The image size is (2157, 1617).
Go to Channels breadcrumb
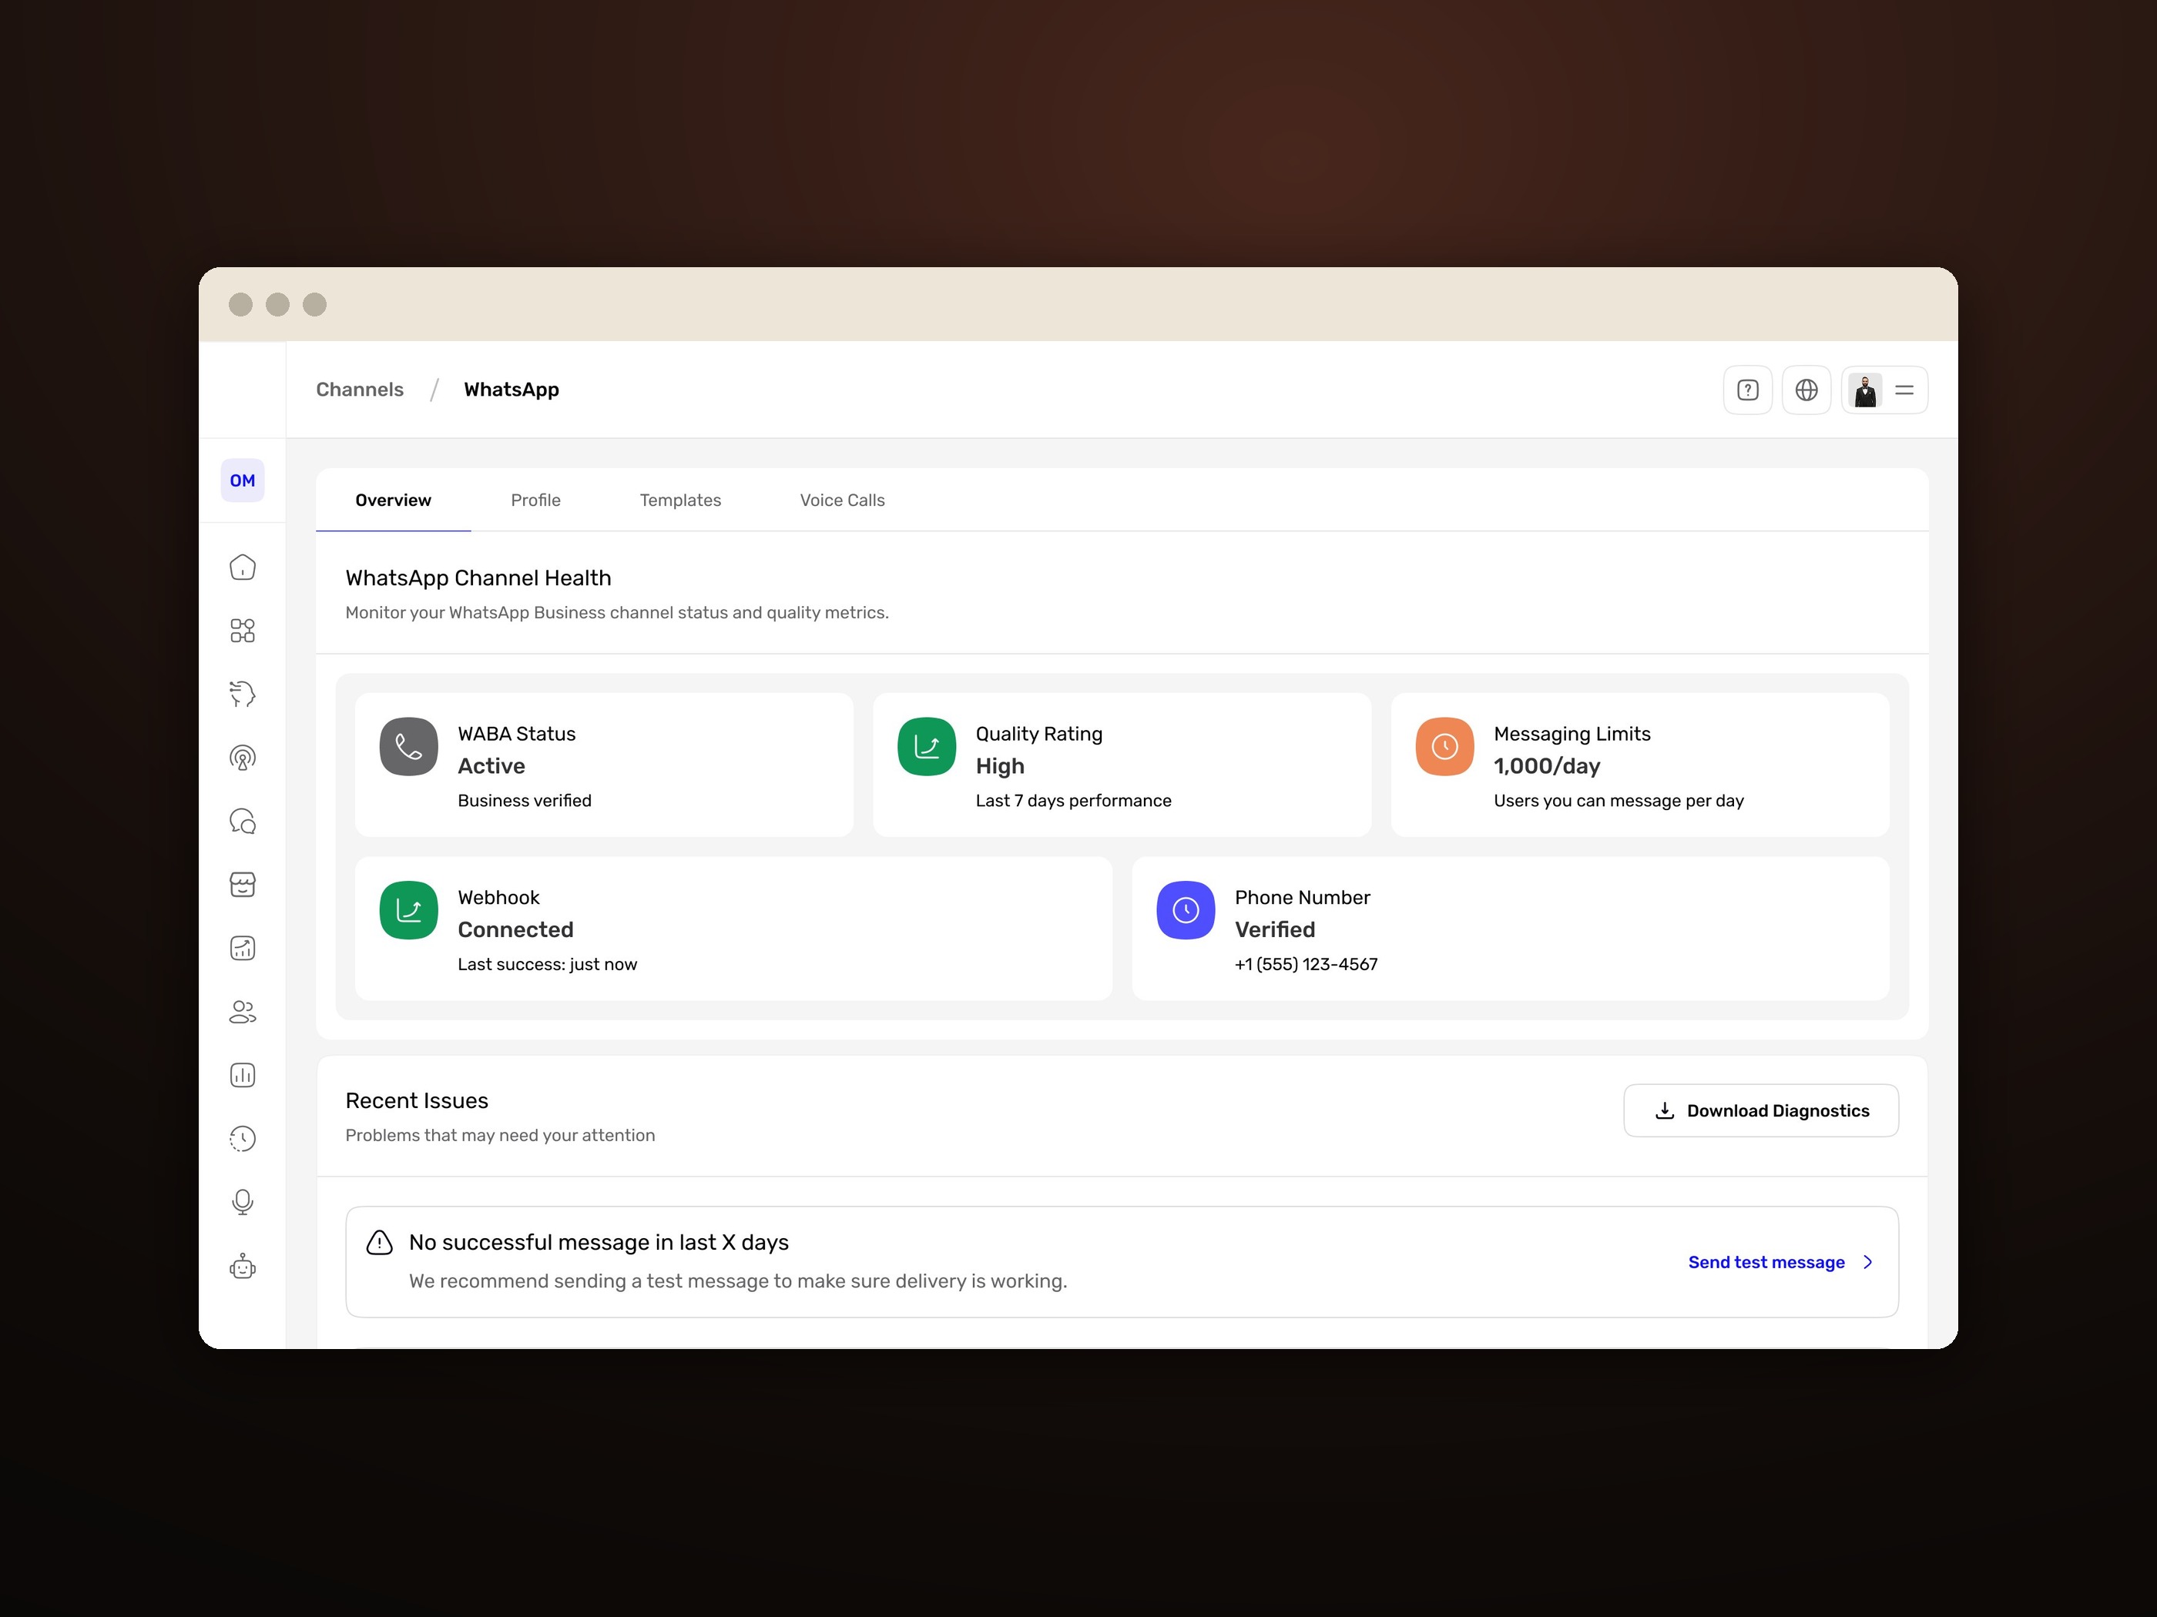click(360, 390)
